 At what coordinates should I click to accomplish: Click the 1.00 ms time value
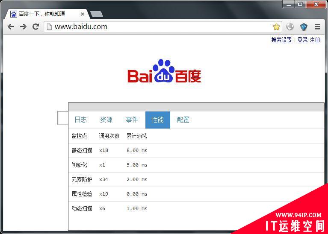click(137, 208)
